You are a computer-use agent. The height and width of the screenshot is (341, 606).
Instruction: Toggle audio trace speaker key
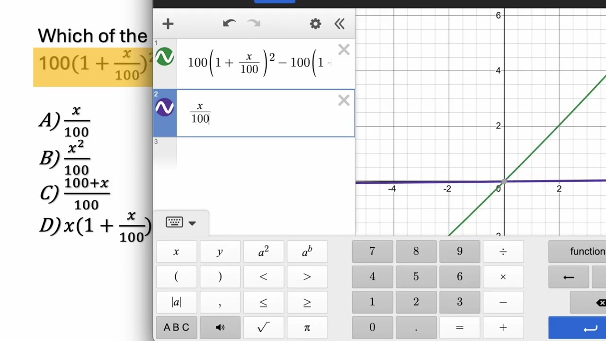click(x=220, y=328)
